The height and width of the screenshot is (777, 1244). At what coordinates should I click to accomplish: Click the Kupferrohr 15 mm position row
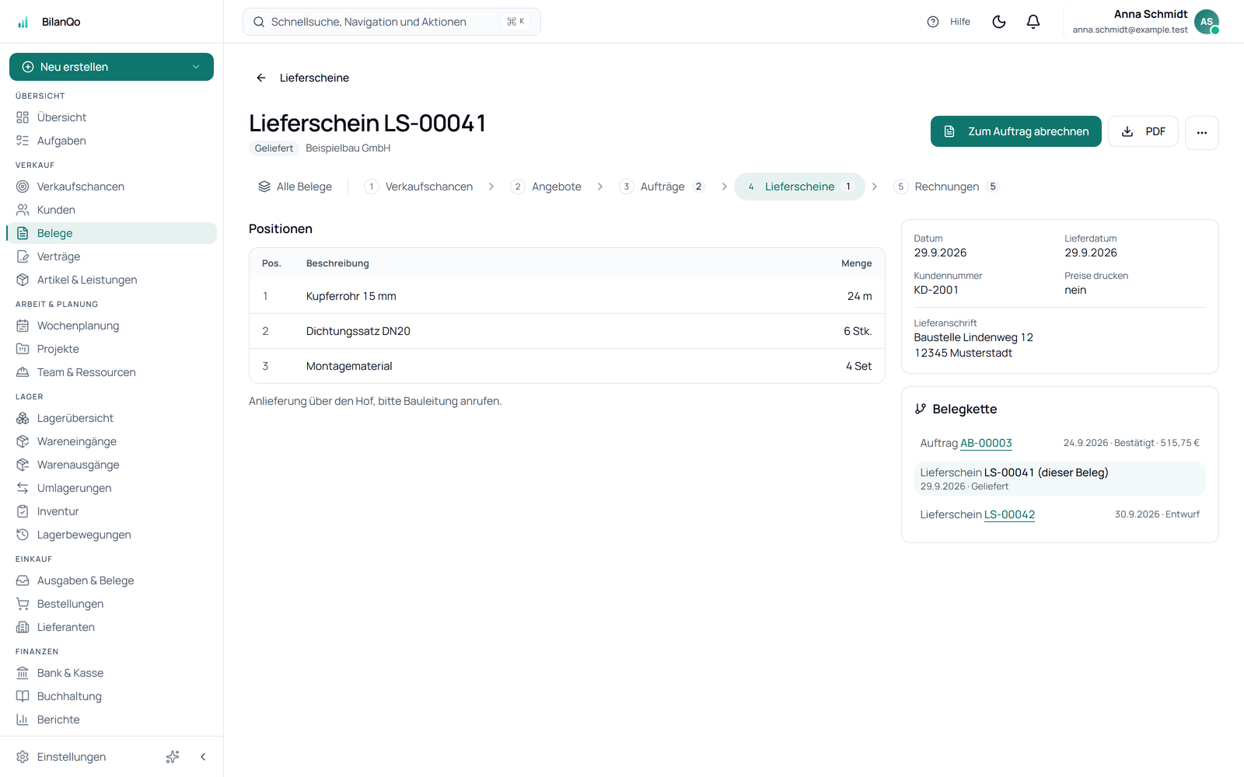click(x=567, y=296)
